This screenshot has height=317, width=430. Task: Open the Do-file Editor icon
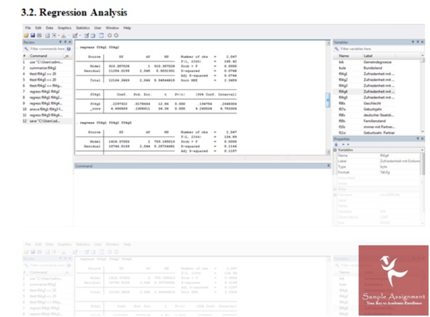tap(75, 35)
